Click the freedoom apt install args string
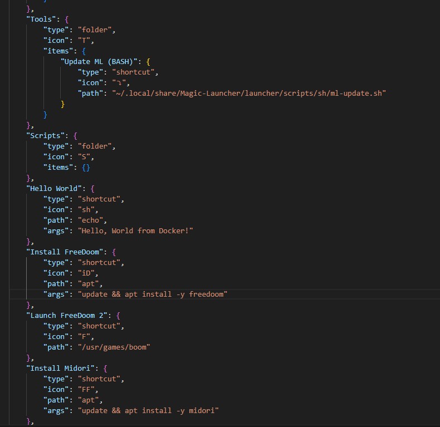 (153, 294)
